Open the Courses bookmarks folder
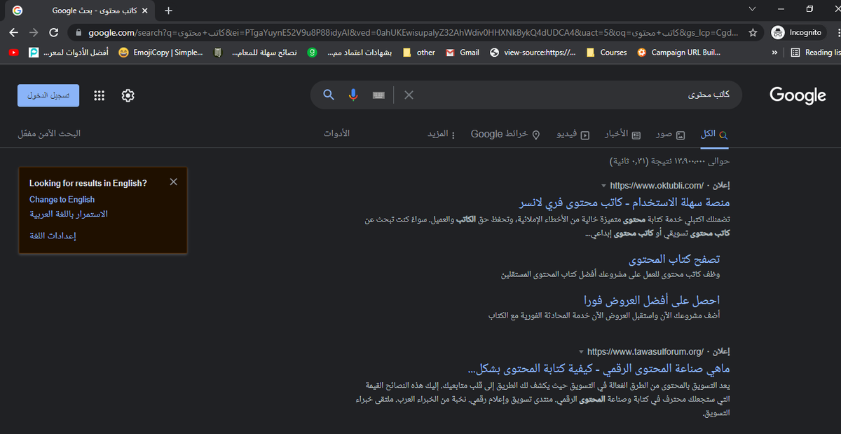The width and height of the screenshot is (841, 434). [x=607, y=53]
